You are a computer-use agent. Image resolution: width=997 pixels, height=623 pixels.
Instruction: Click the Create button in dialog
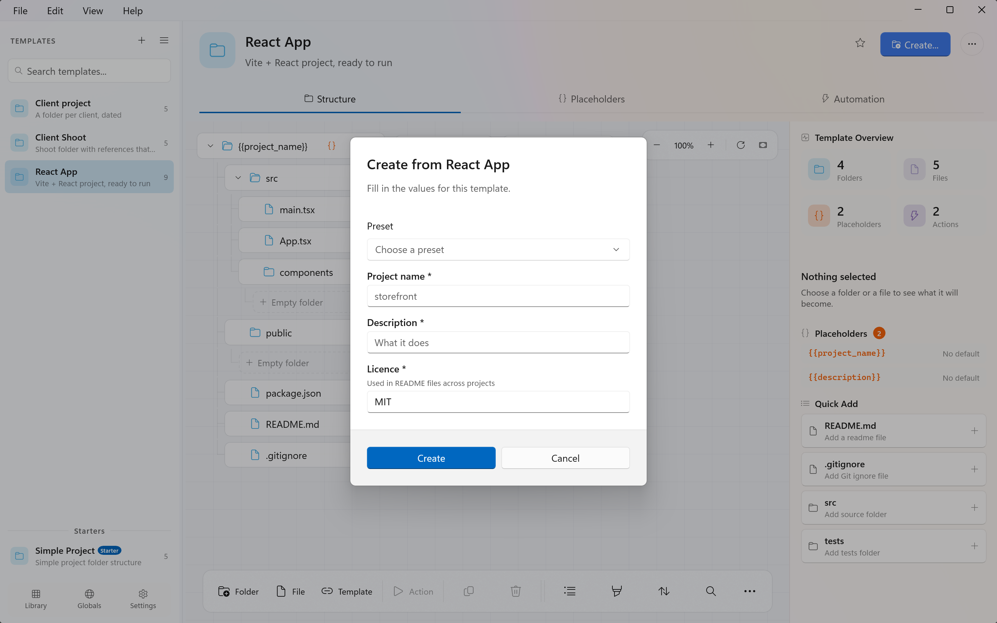tap(431, 458)
